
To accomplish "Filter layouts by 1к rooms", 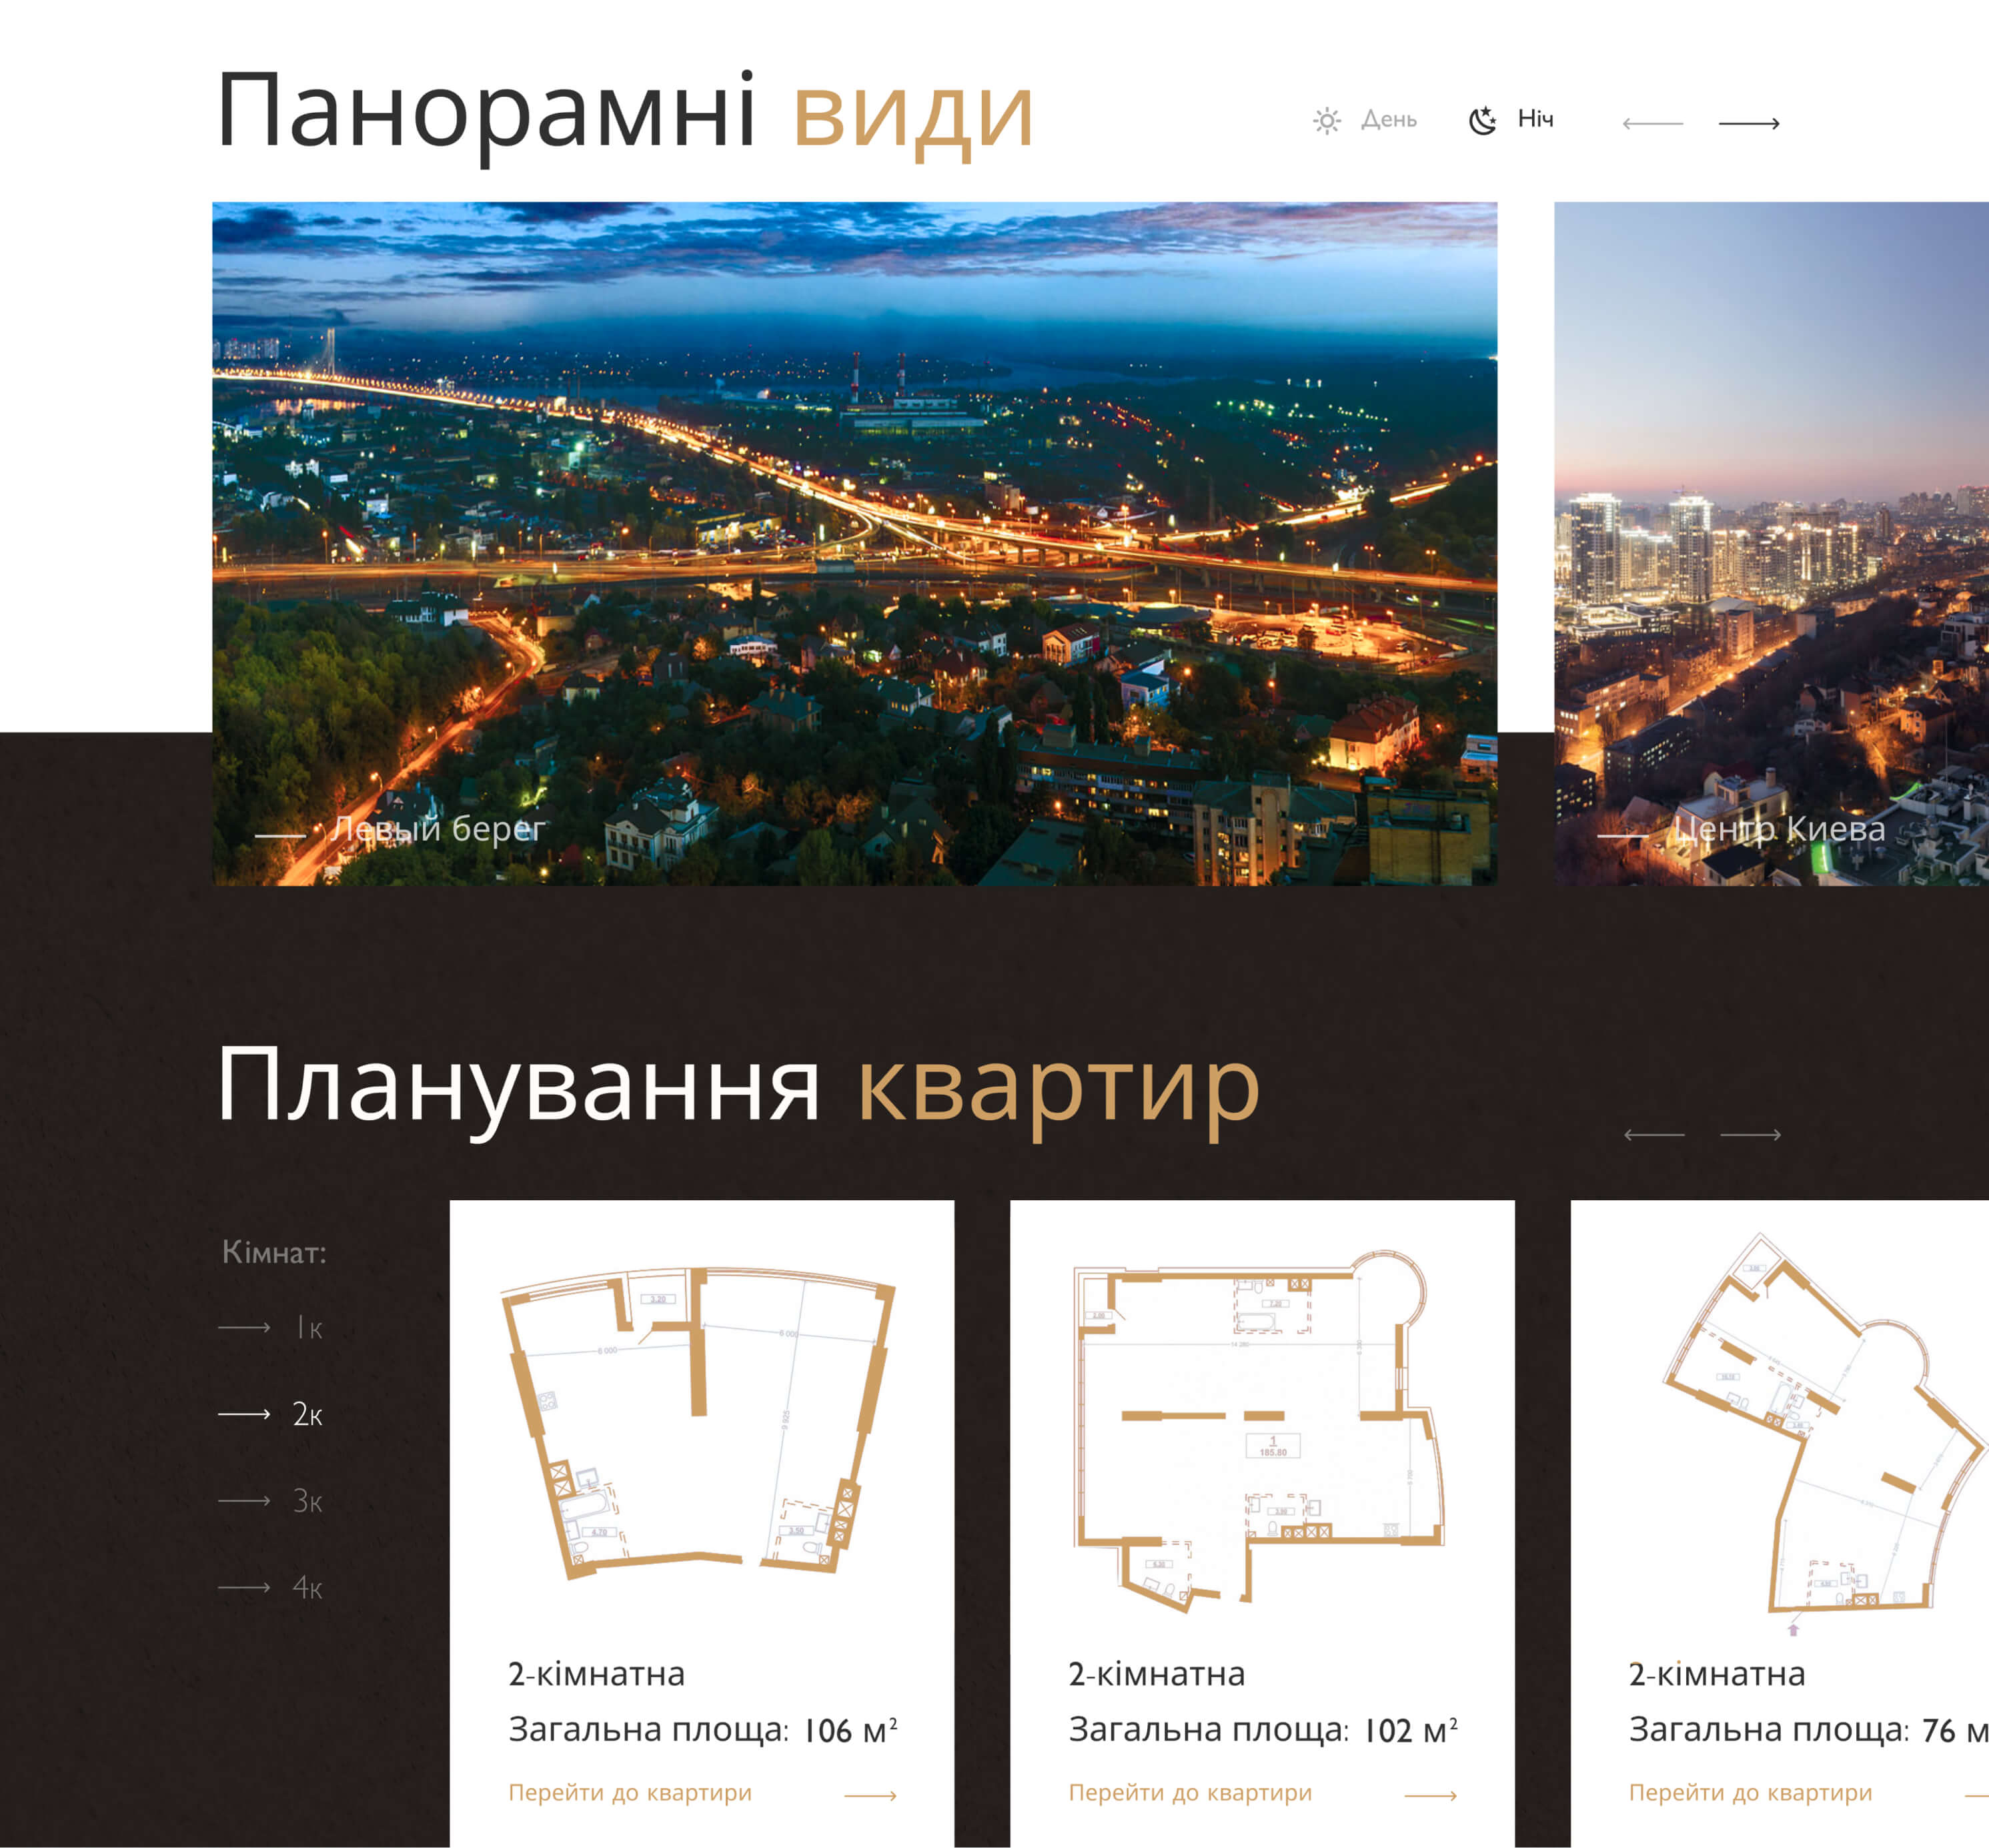I will [308, 1329].
